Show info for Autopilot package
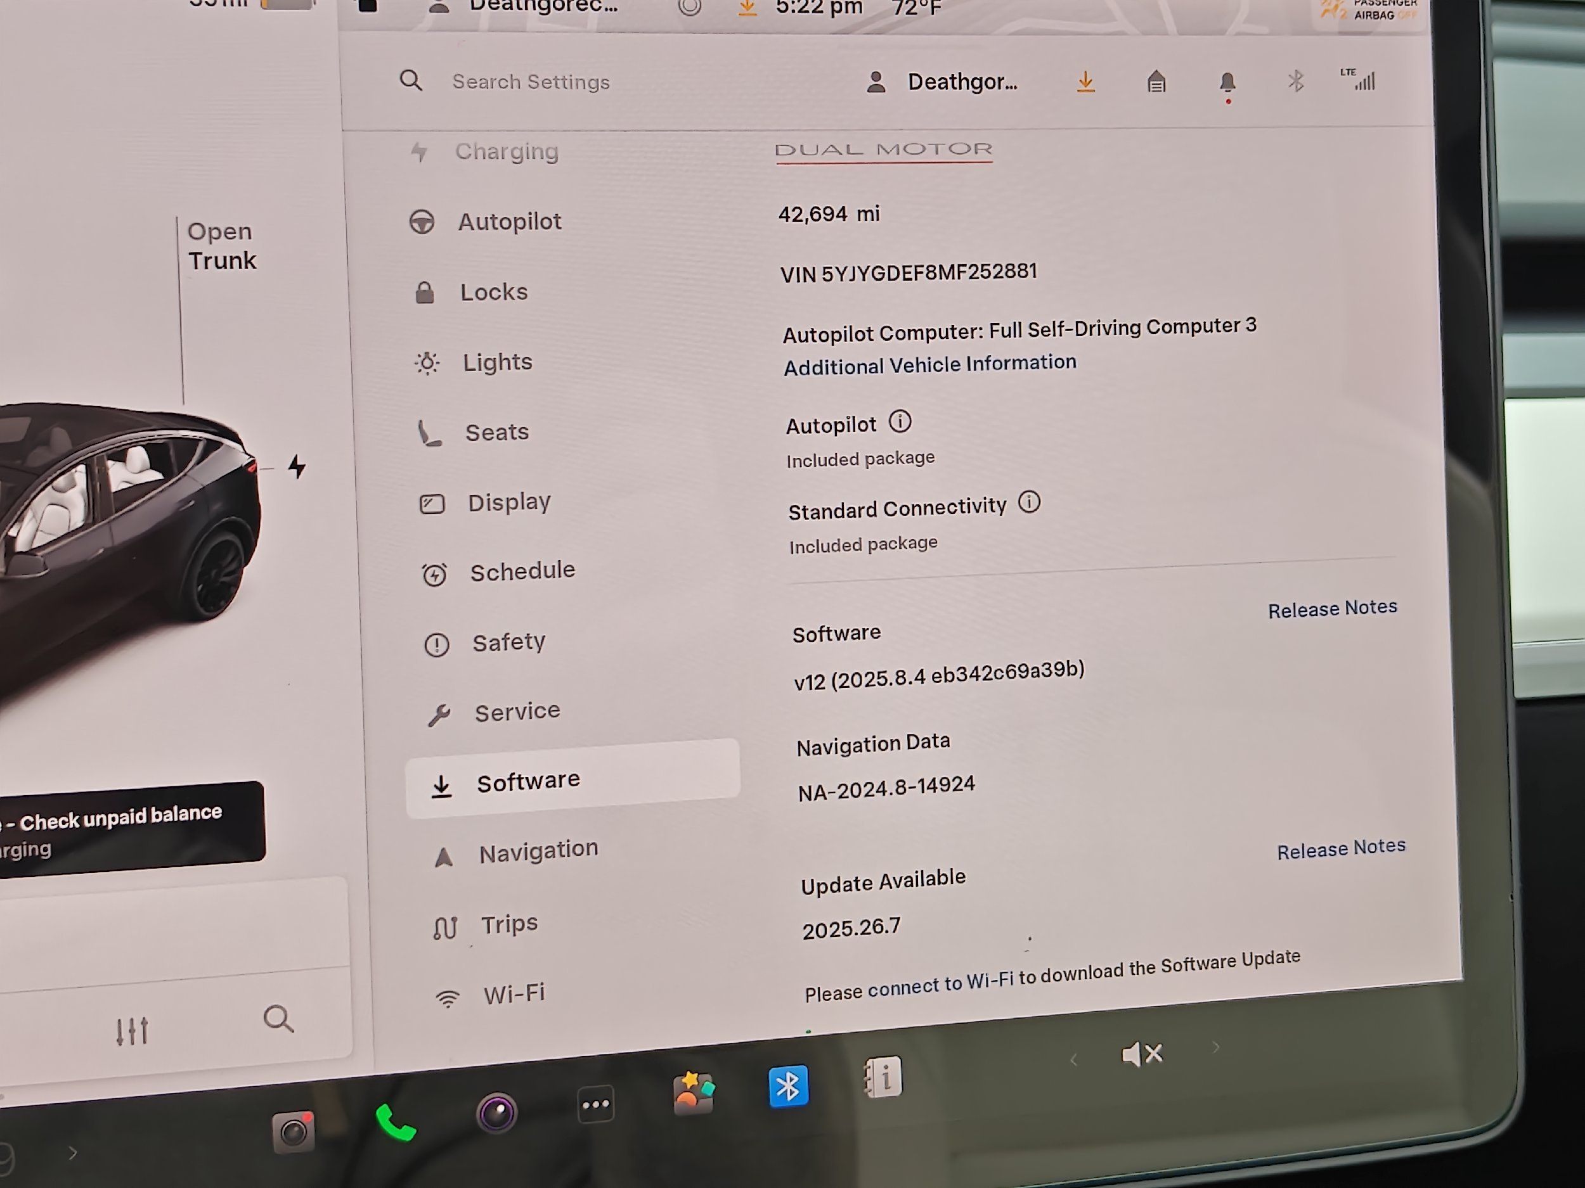This screenshot has width=1585, height=1188. [900, 422]
